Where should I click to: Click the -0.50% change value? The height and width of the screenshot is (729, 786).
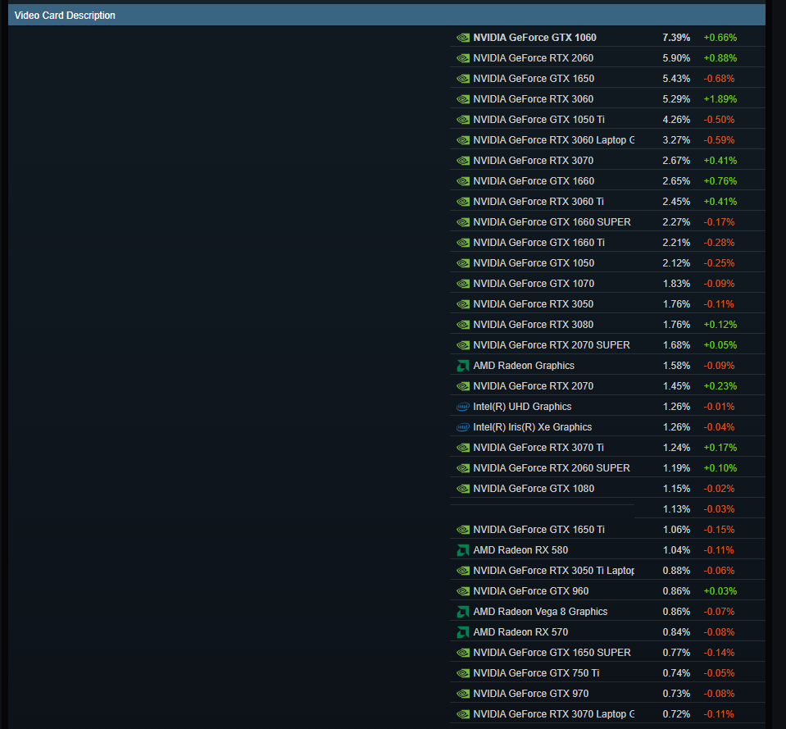click(719, 120)
